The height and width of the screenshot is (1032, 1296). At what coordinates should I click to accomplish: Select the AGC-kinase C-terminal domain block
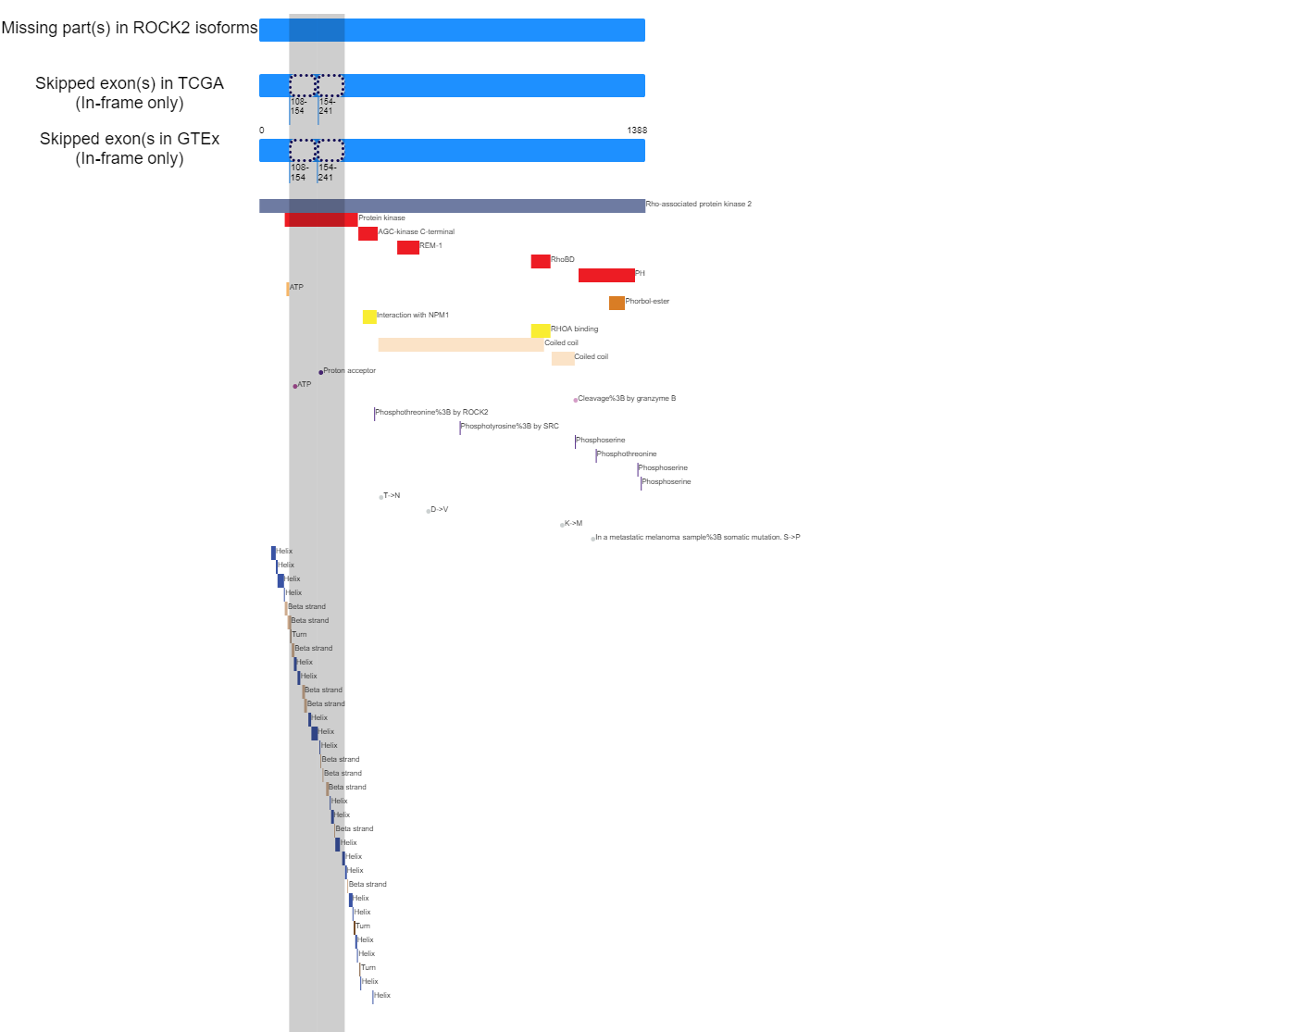(368, 233)
